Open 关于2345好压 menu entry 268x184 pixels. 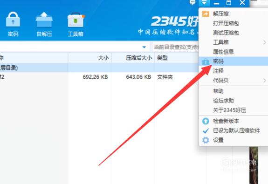229,110
